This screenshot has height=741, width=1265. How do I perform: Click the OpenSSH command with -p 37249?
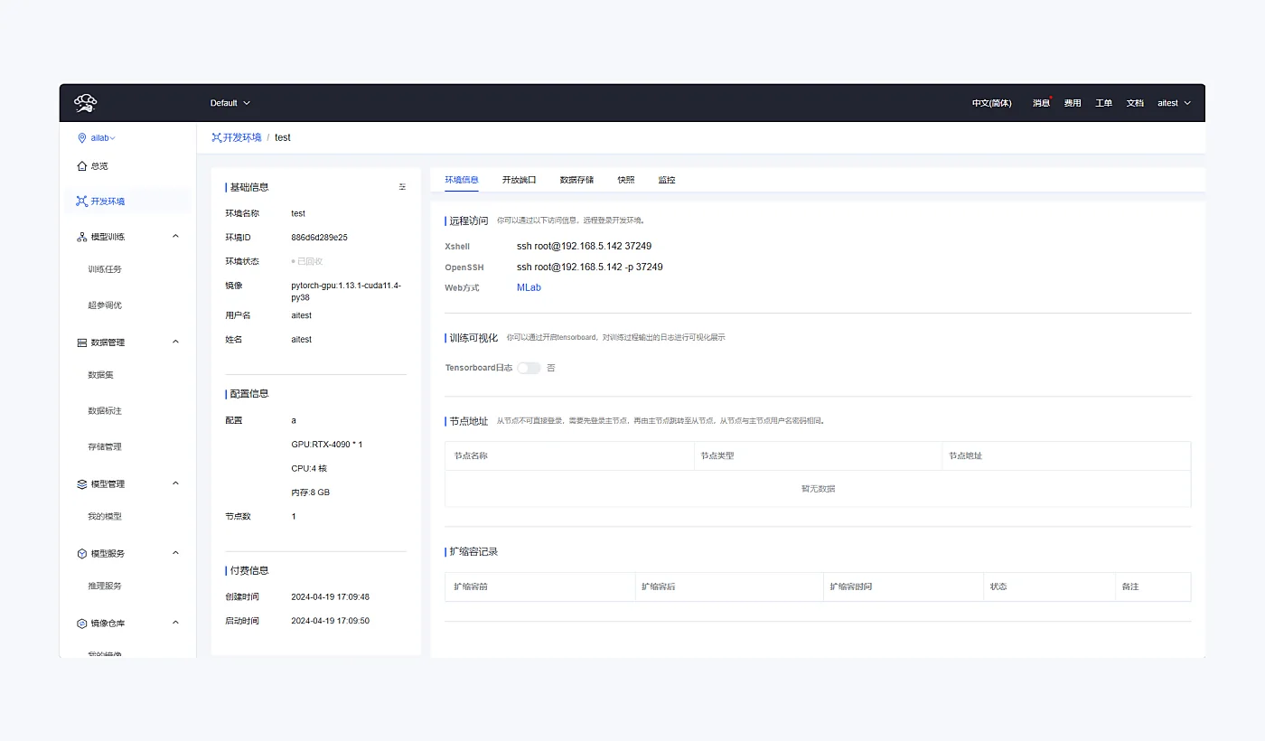point(590,267)
